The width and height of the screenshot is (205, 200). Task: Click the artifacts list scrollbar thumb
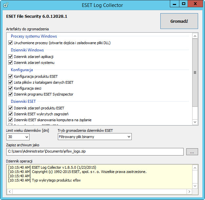click(195, 72)
